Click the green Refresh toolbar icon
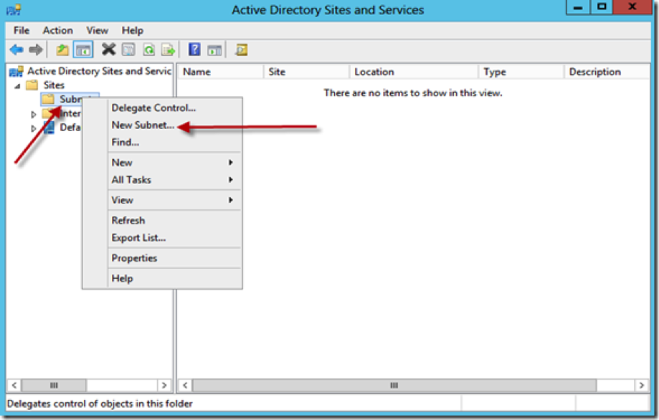 point(148,50)
